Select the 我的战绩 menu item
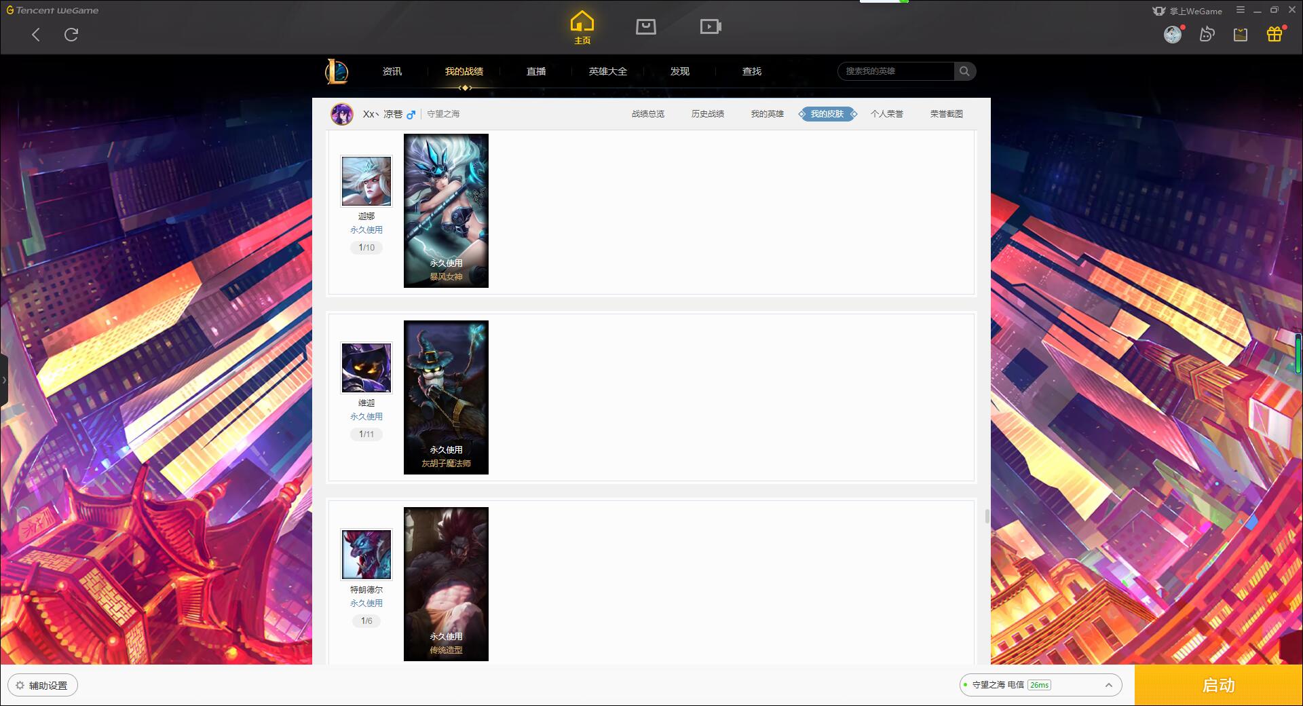The width and height of the screenshot is (1303, 706). click(x=464, y=71)
